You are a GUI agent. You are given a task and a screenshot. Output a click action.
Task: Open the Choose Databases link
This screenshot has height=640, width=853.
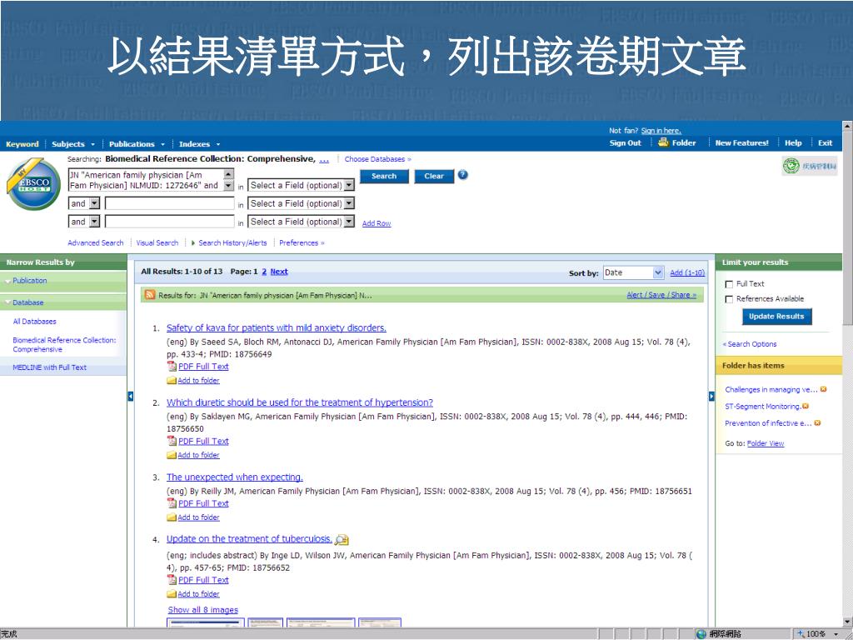(377, 159)
